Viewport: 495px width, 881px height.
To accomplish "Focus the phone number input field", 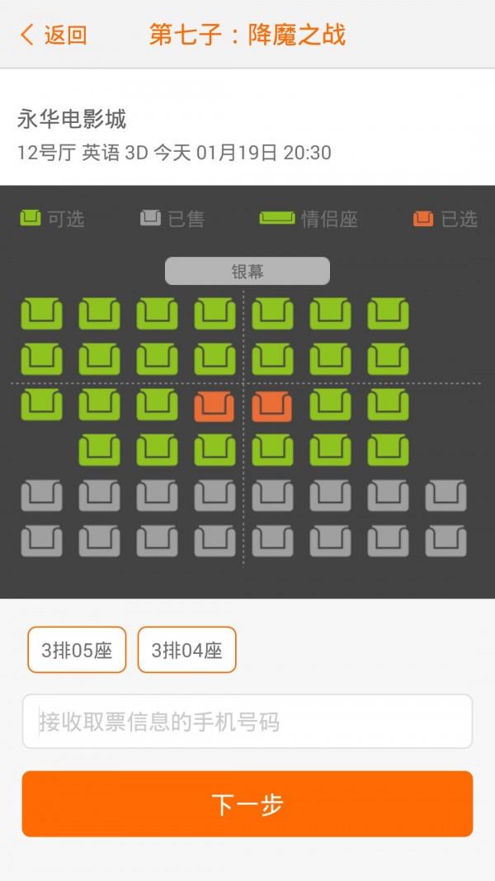I will [x=247, y=722].
